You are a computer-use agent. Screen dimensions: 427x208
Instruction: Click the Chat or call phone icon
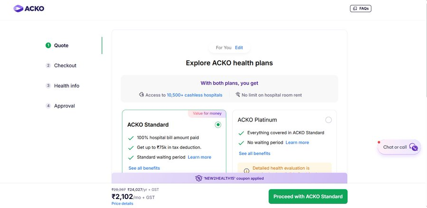413,147
